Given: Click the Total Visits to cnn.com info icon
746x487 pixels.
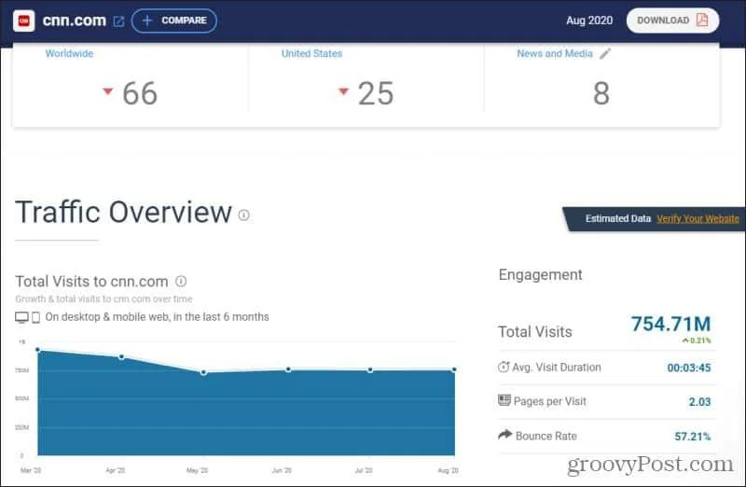Looking at the screenshot, I should pos(181,281).
